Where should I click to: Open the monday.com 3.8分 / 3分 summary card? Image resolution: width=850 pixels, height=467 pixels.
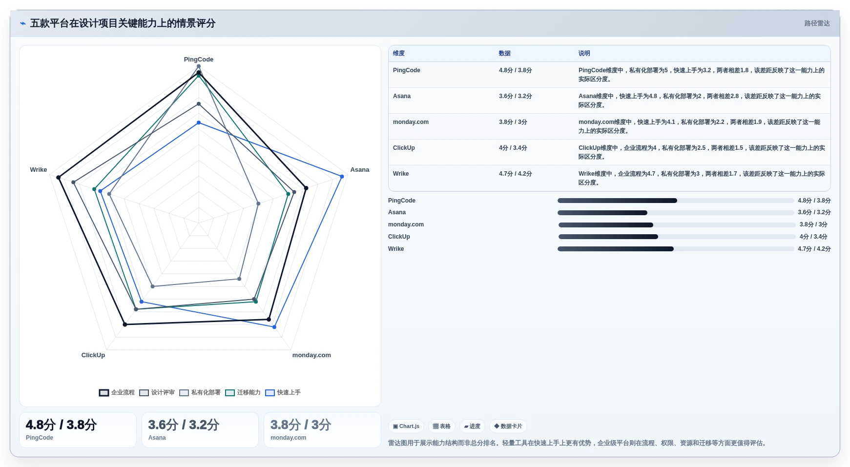pyautogui.click(x=322, y=430)
